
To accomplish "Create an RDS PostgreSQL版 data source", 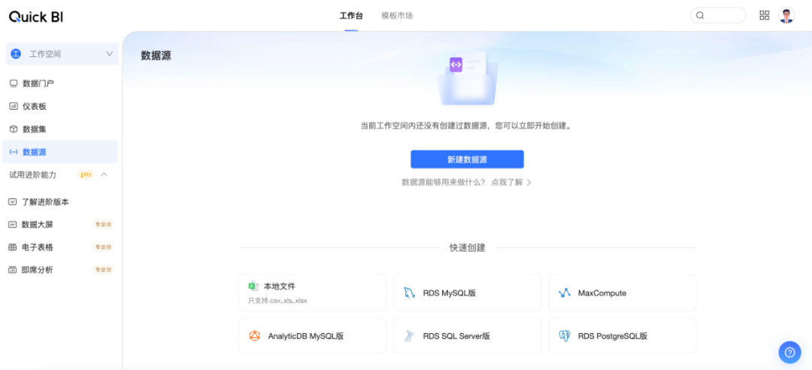I will (x=622, y=336).
